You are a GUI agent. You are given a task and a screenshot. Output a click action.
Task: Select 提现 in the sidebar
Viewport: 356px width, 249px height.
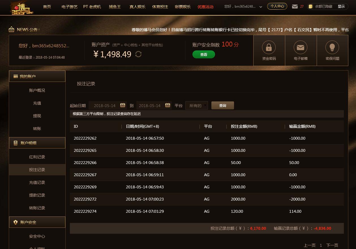tap(37, 116)
